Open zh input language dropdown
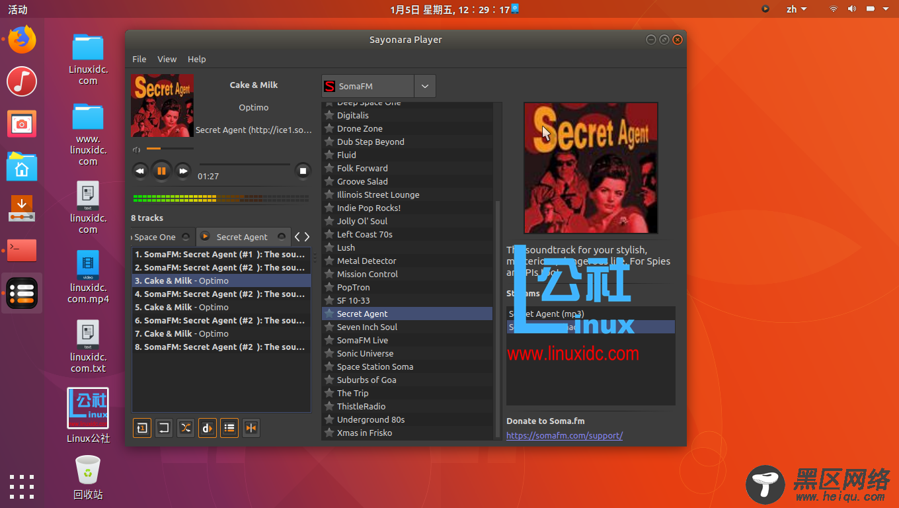Image resolution: width=899 pixels, height=508 pixels. coord(797,9)
